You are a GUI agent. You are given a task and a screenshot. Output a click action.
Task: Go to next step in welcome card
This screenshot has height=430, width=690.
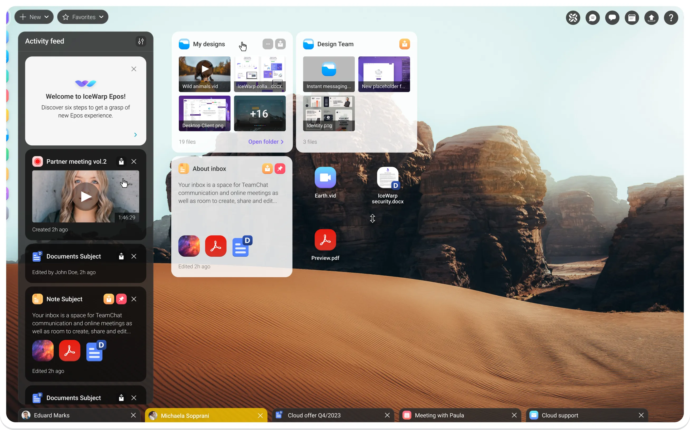(136, 135)
